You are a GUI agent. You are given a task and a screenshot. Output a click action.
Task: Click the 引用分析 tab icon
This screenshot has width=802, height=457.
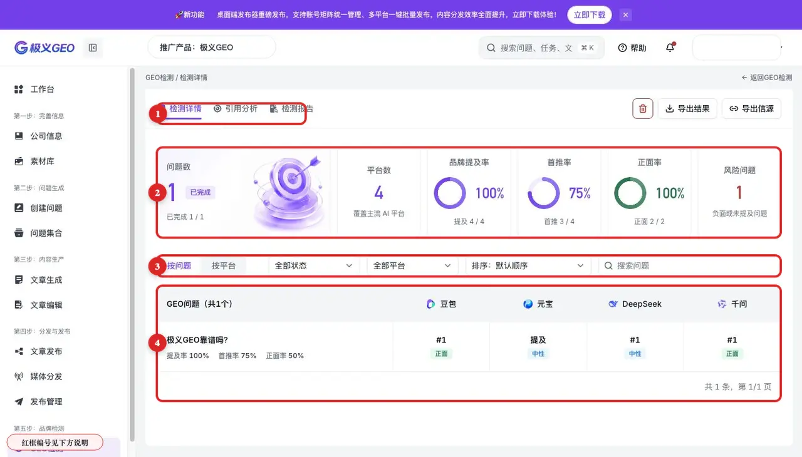pyautogui.click(x=217, y=108)
